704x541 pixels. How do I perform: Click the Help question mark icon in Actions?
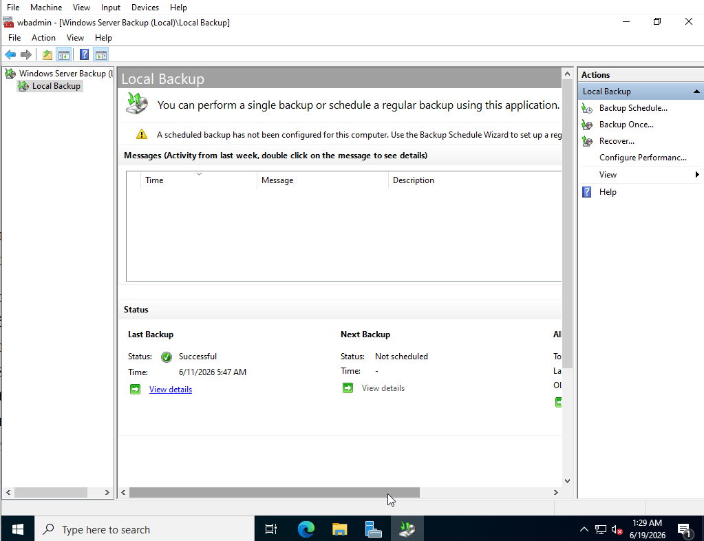pyautogui.click(x=587, y=192)
